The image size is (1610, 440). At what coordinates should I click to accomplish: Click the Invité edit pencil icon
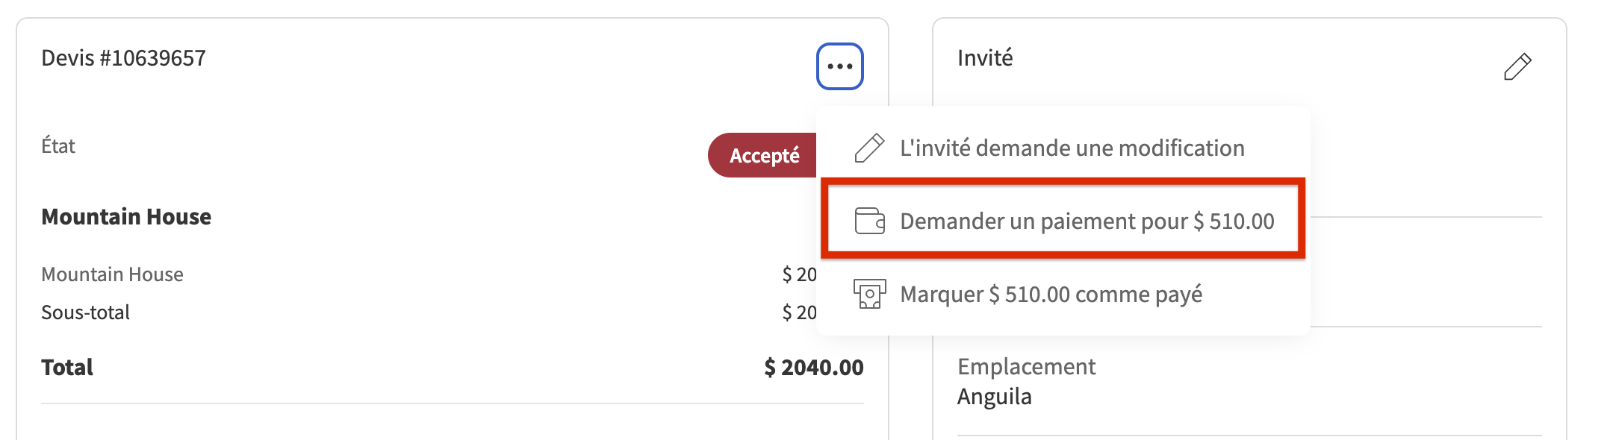point(1517,66)
